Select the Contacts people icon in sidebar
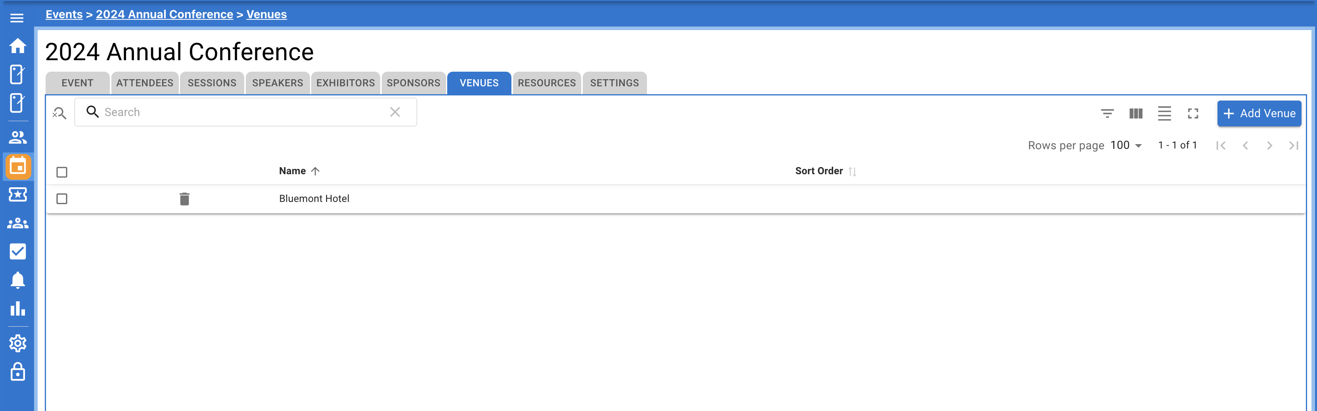 click(17, 138)
